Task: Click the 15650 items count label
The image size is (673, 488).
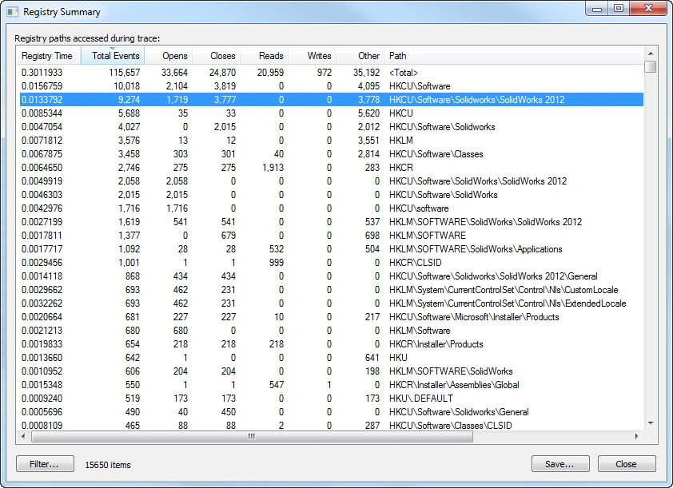Action: tap(108, 465)
